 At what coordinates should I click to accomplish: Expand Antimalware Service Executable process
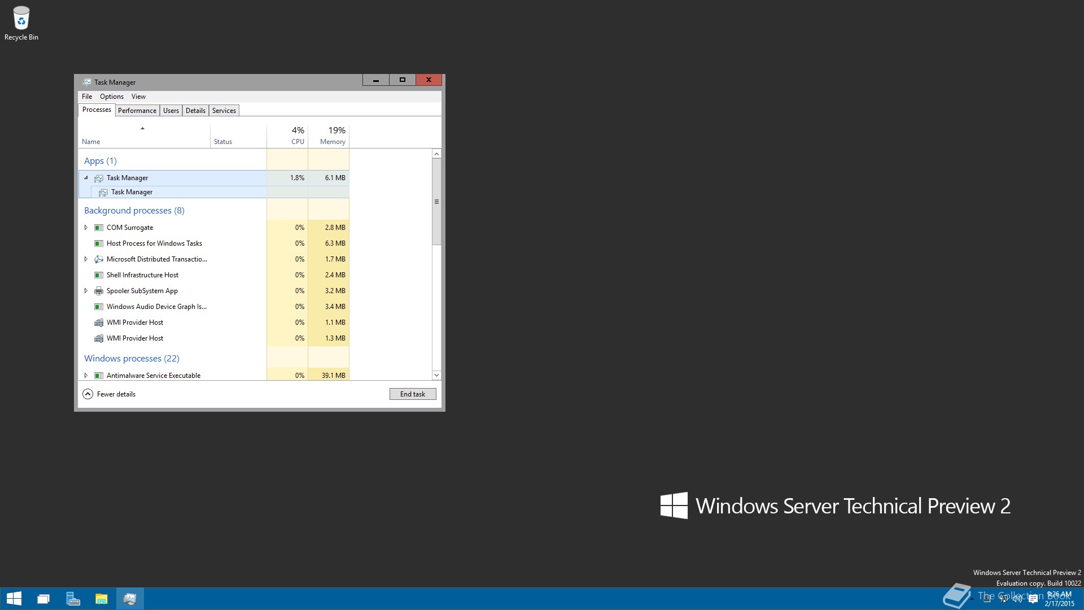click(x=86, y=376)
